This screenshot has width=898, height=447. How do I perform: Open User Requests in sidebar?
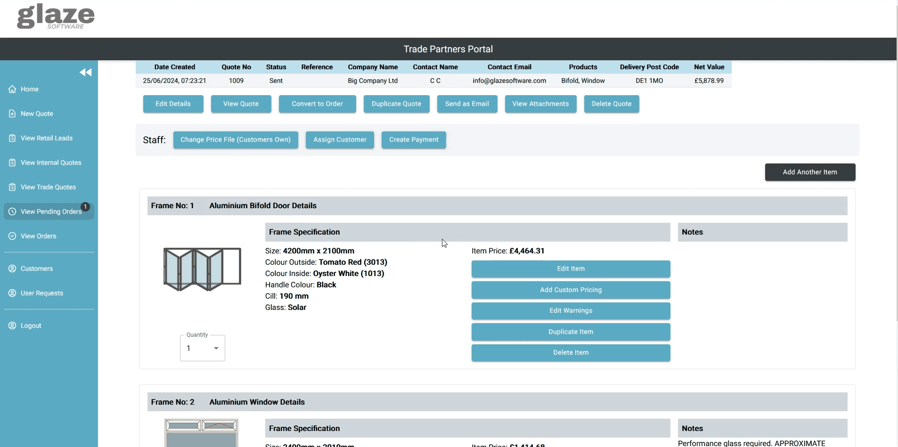click(x=49, y=293)
